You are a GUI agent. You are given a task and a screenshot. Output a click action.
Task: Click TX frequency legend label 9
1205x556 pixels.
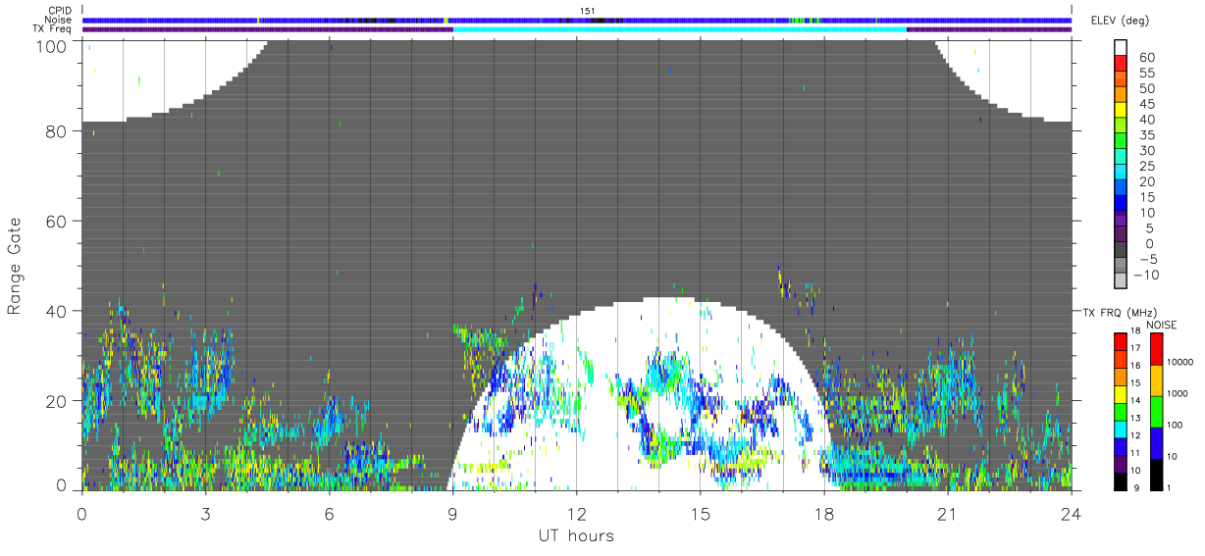click(1136, 487)
